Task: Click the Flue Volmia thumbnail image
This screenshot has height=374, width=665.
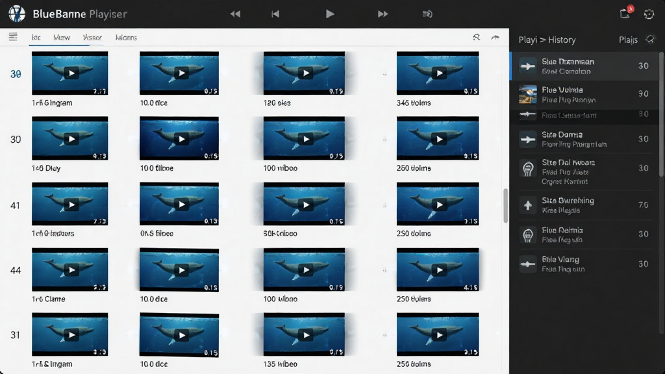Action: click(x=527, y=94)
